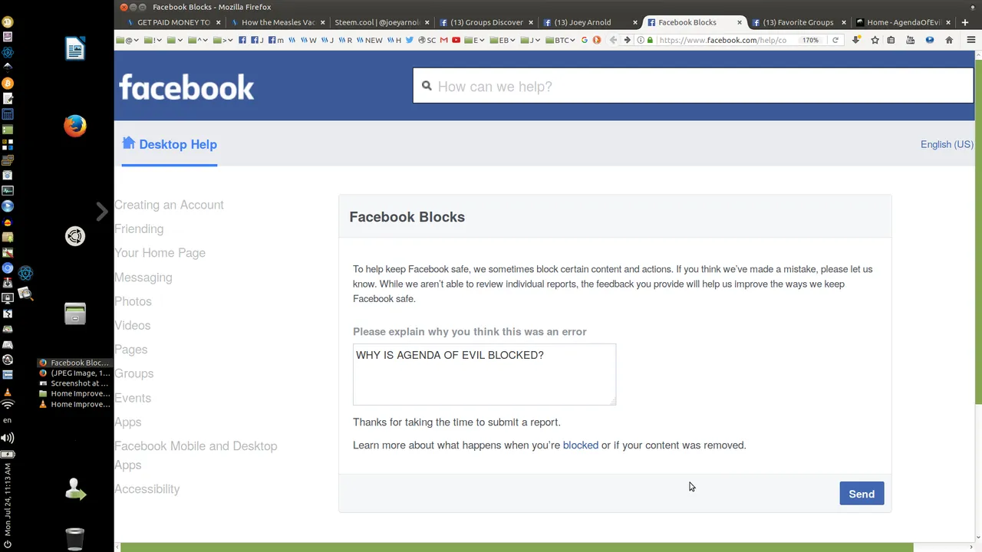Switch to the (13) Groups Discover tab

click(486, 22)
